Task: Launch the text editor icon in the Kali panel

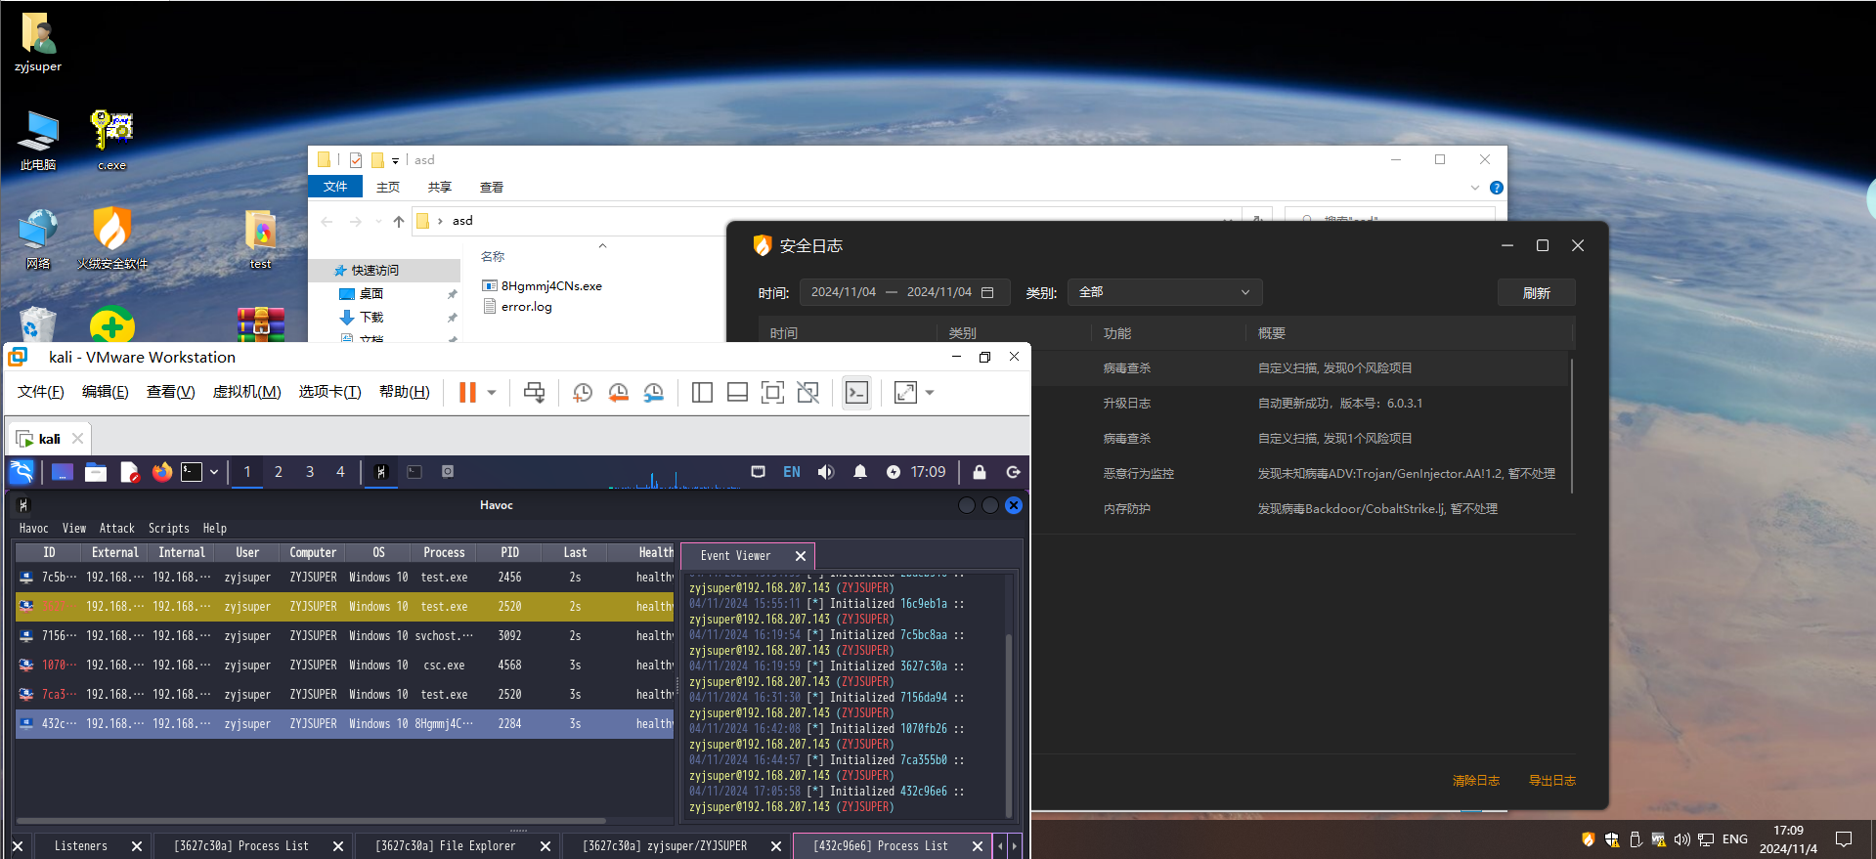Action: pos(129,472)
